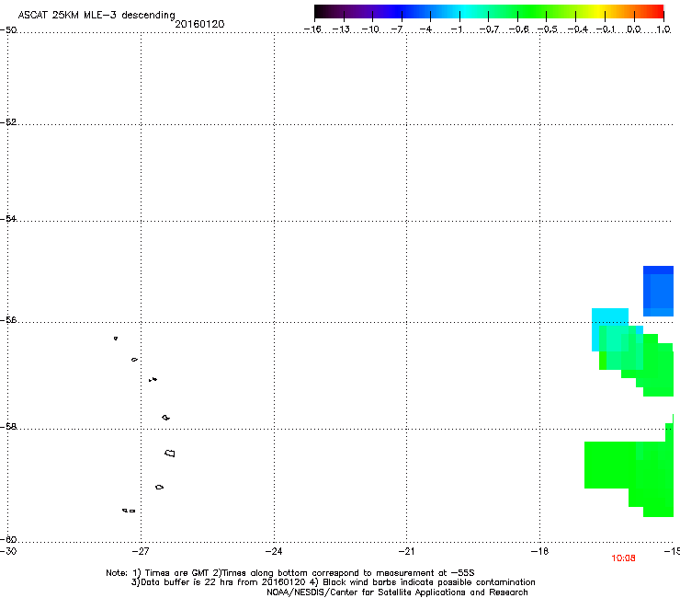Click the date label 20160120
This screenshot has width=680, height=598.
199,24
